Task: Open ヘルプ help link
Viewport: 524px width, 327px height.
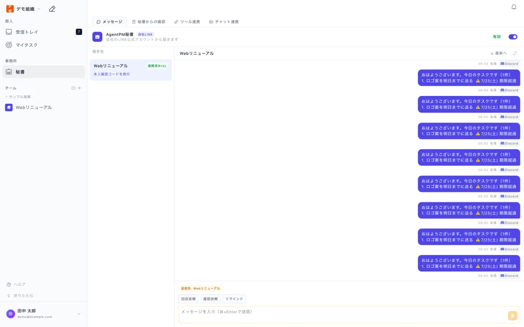Action: point(16,284)
